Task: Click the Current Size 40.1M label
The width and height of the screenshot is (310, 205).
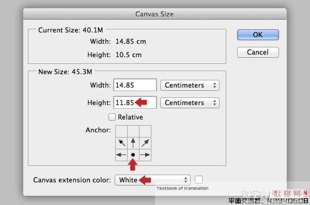Action: click(x=71, y=30)
